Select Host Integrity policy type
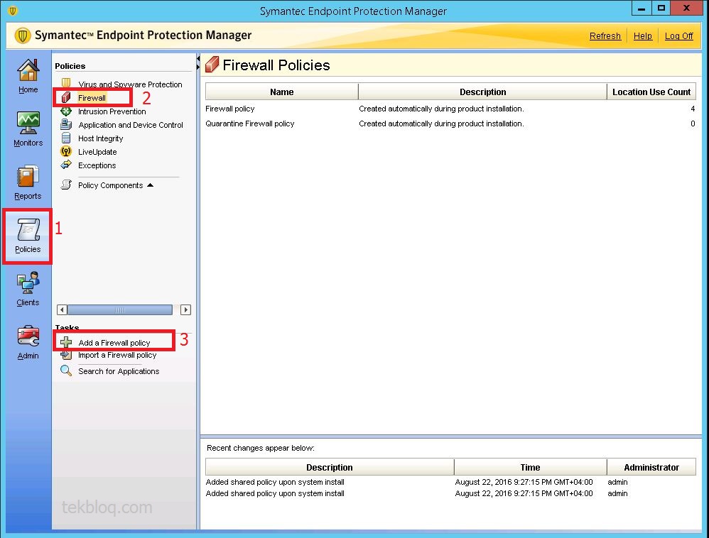709x538 pixels. click(x=100, y=138)
